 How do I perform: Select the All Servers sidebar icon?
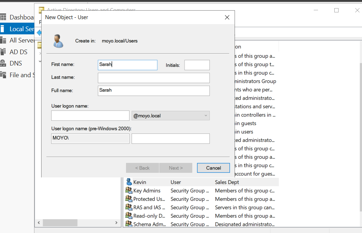pos(3,40)
